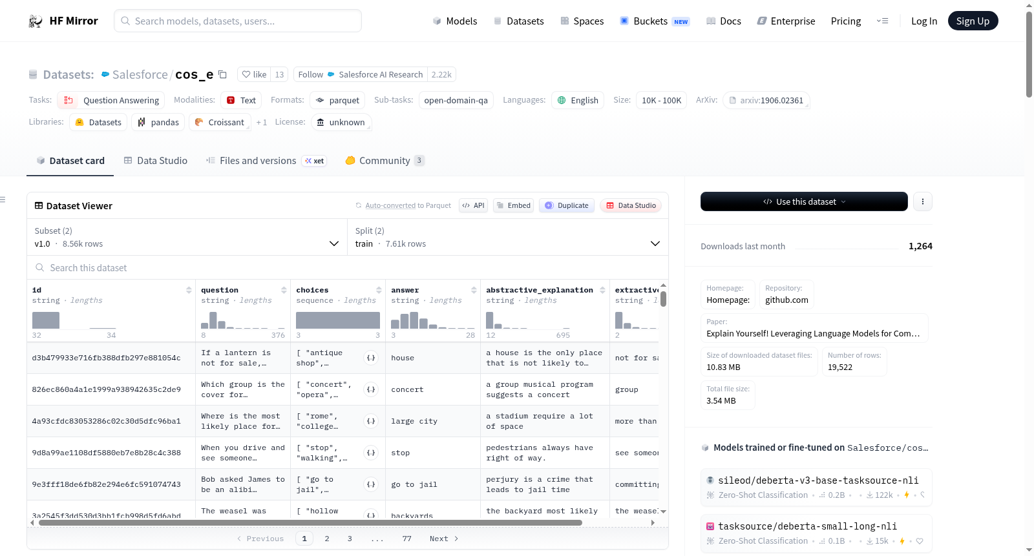Click the parquet format tag

pyautogui.click(x=337, y=100)
